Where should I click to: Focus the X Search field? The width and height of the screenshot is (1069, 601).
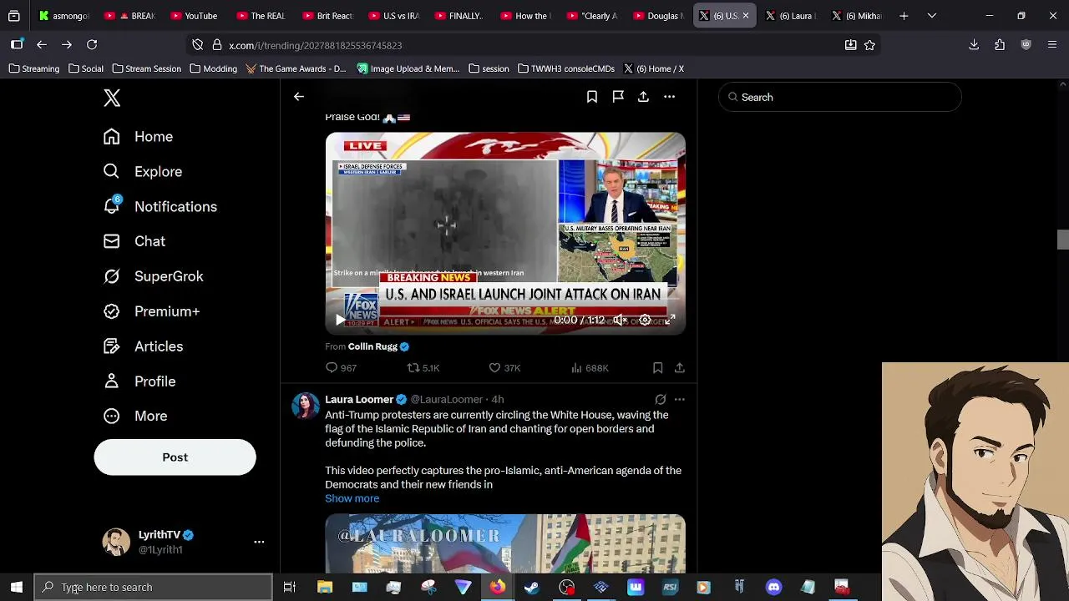click(839, 98)
